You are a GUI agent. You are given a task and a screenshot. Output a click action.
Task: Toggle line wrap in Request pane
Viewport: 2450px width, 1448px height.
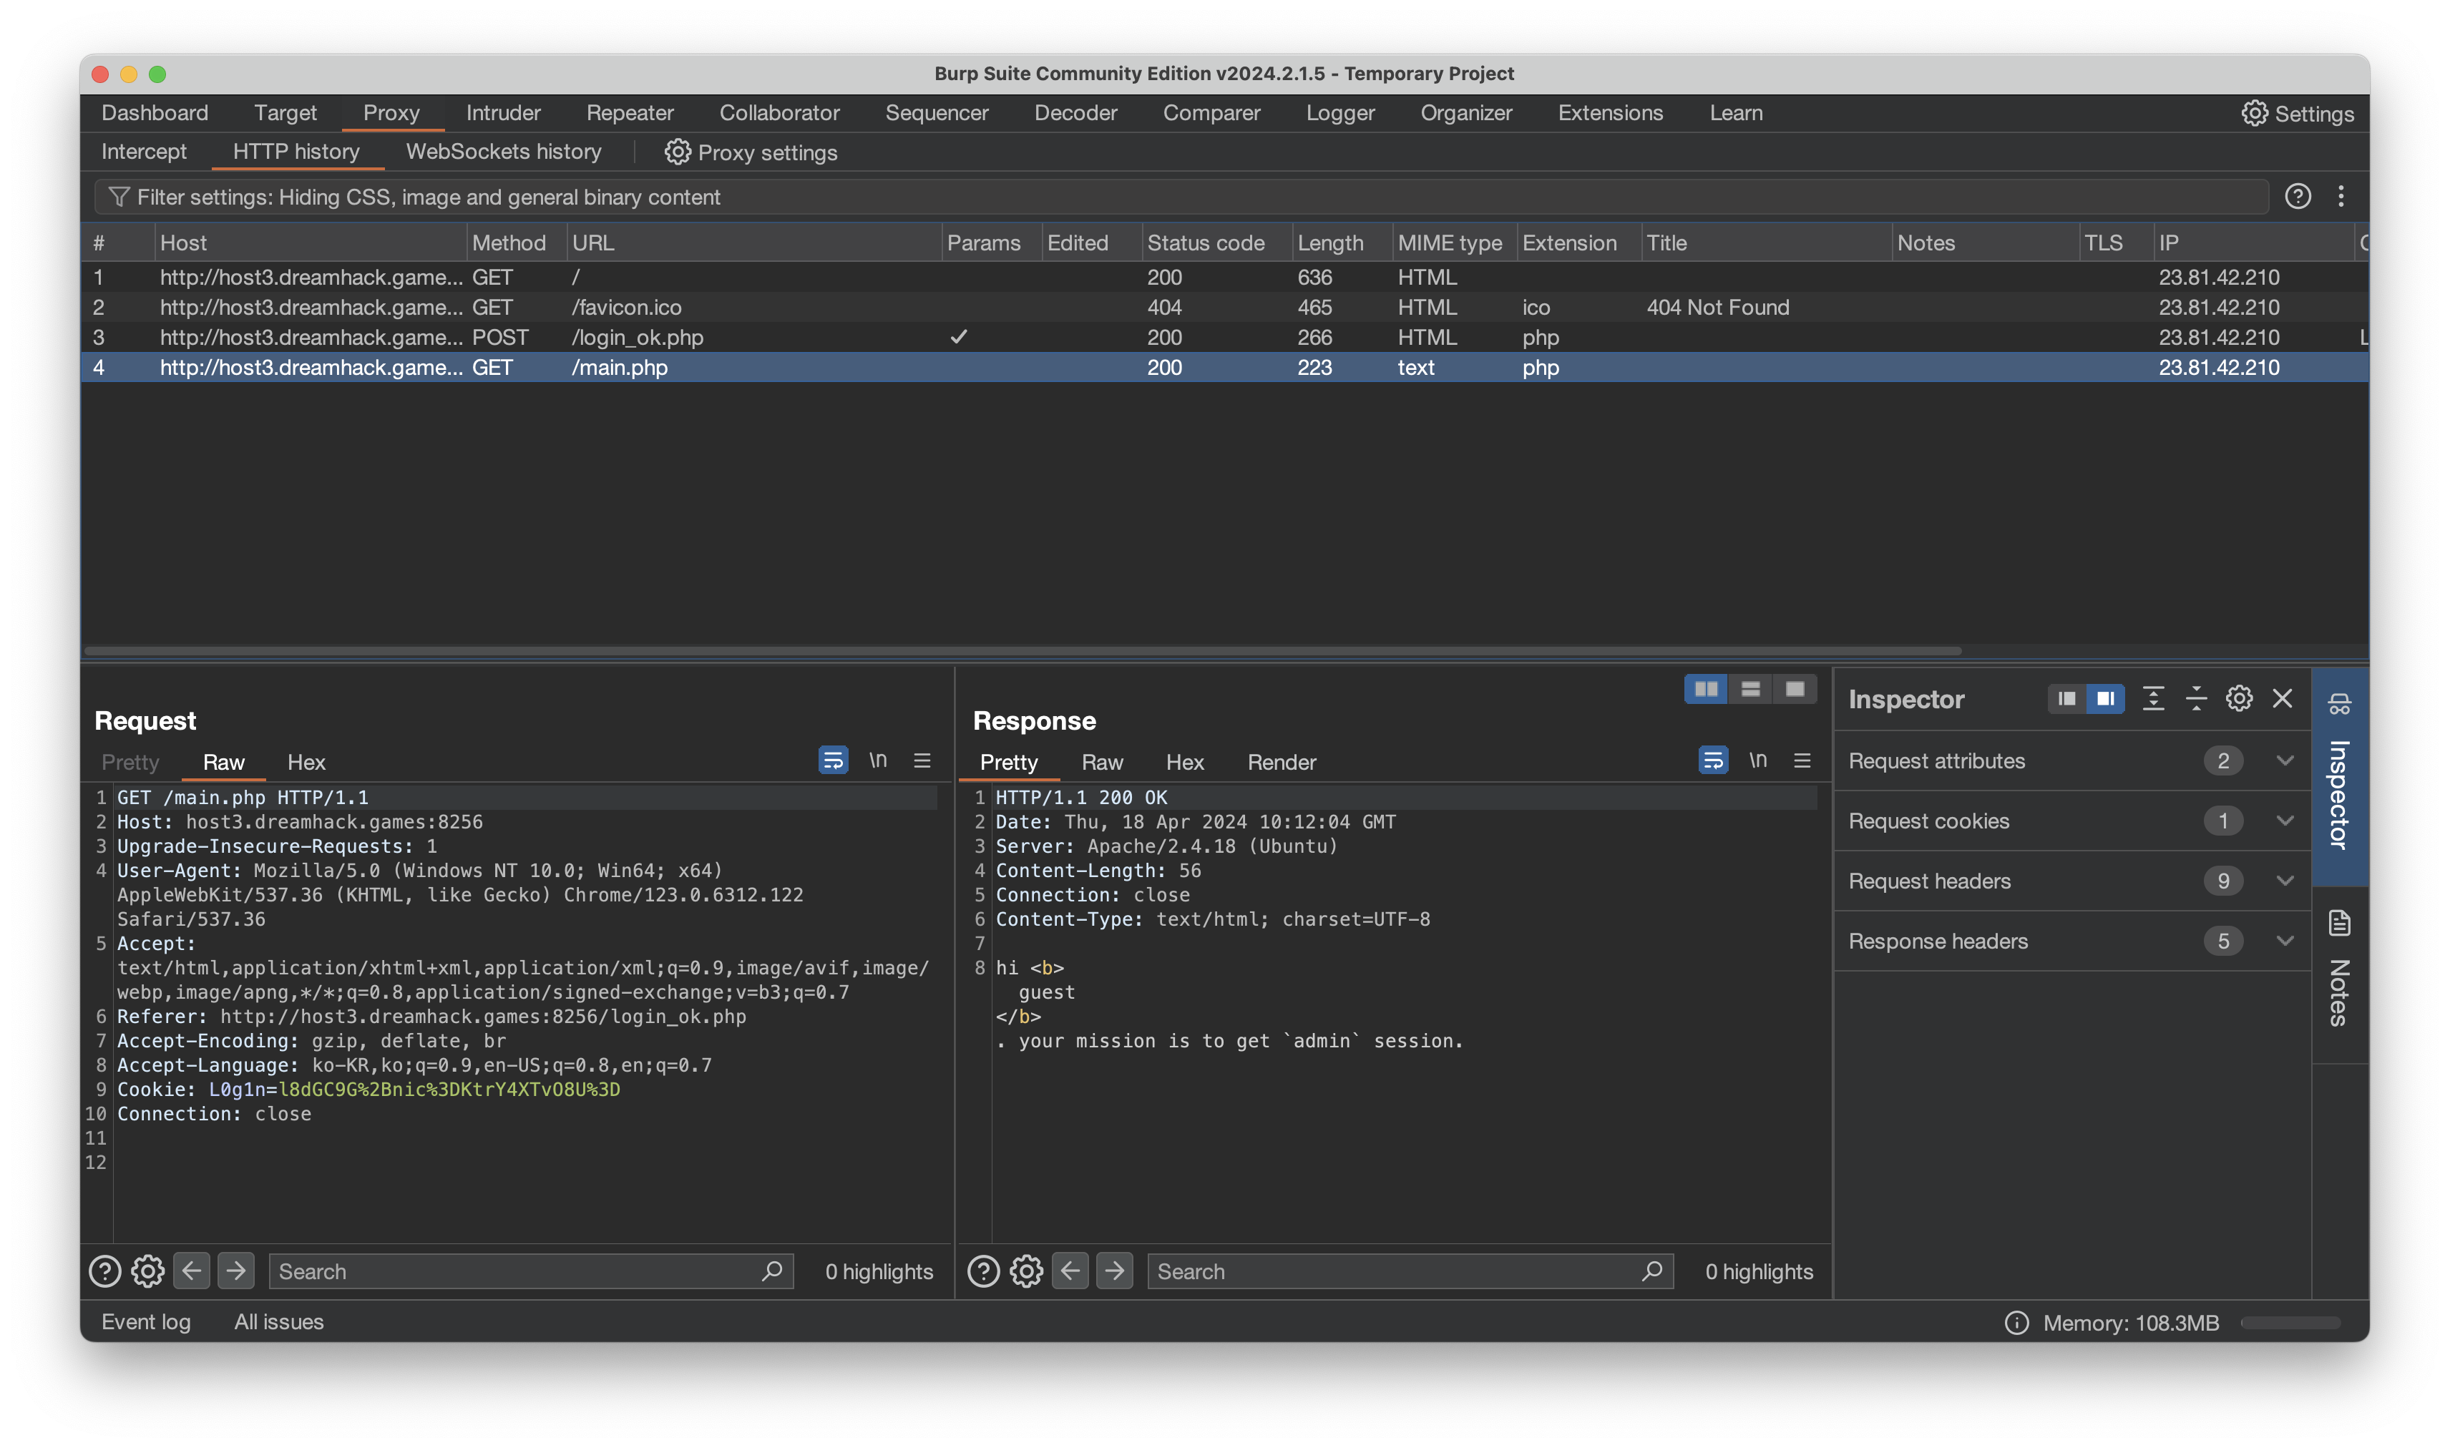832,761
